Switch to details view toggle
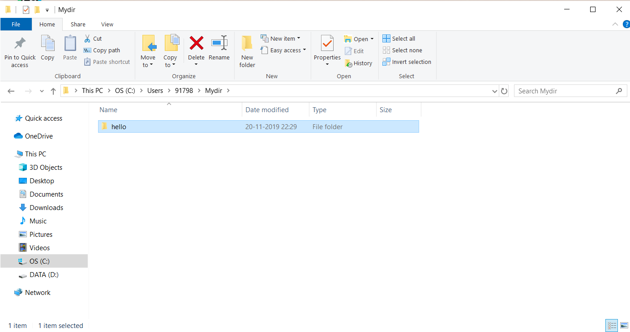 coord(612,326)
